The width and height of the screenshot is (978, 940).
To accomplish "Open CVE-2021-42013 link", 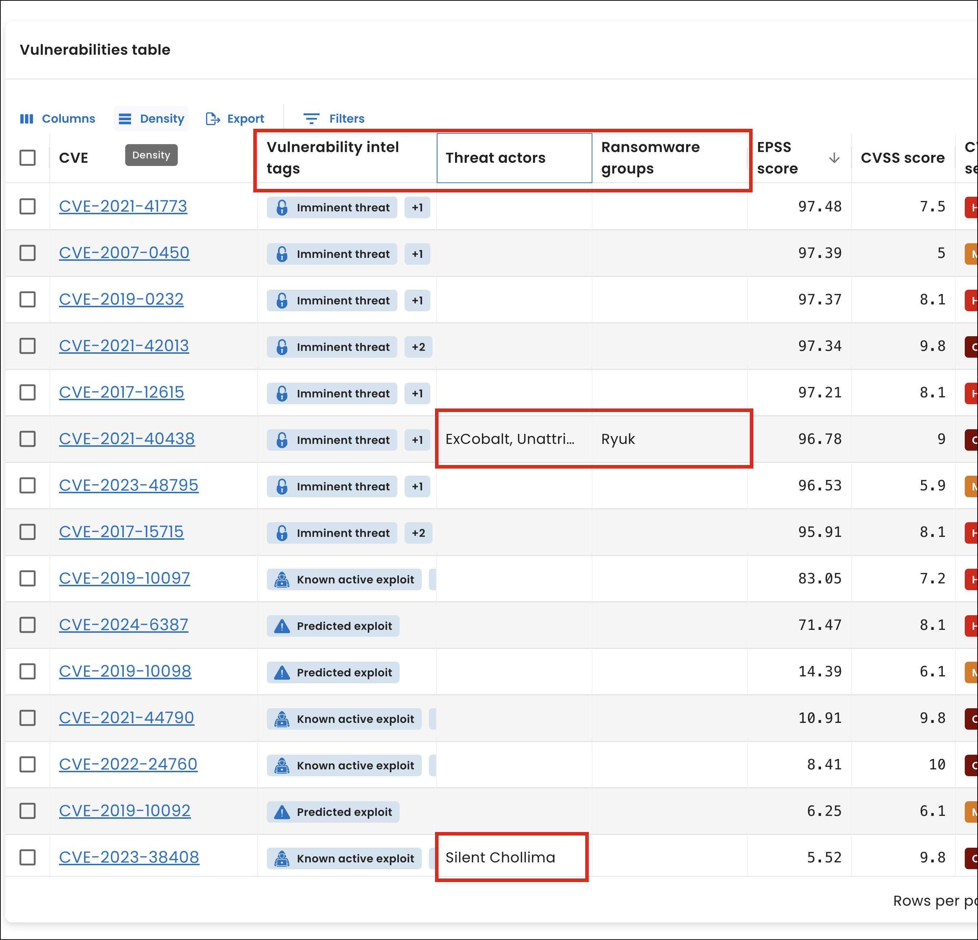I will (124, 346).
